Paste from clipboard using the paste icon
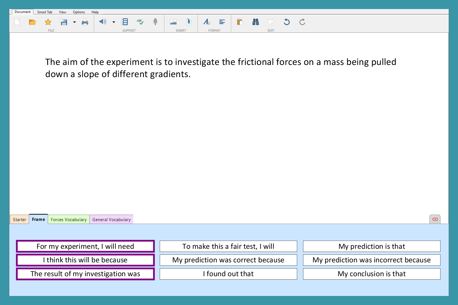Screen dimensions: 458x305 [x=240, y=22]
